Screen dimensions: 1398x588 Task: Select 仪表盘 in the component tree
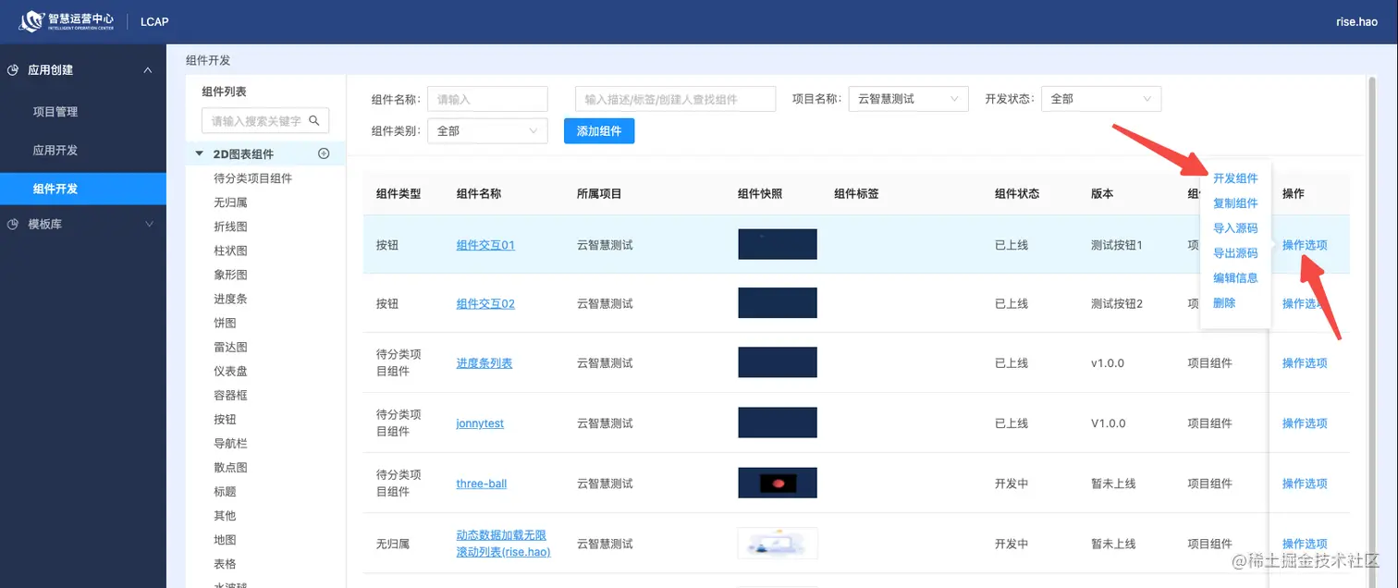click(230, 371)
